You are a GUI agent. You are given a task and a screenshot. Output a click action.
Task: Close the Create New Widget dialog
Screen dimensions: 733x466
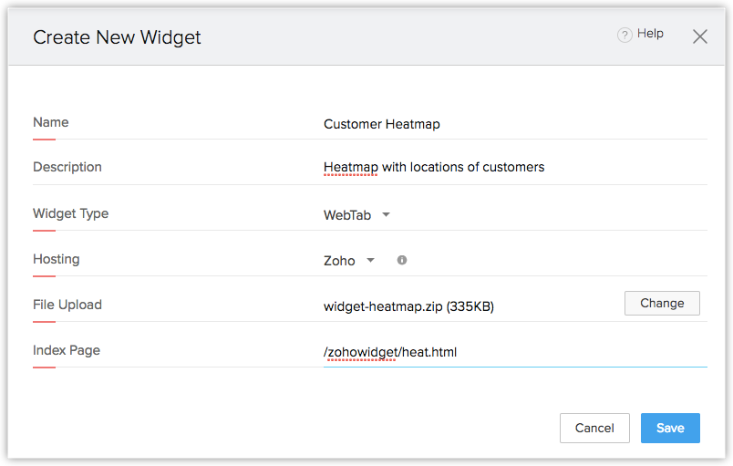[700, 36]
